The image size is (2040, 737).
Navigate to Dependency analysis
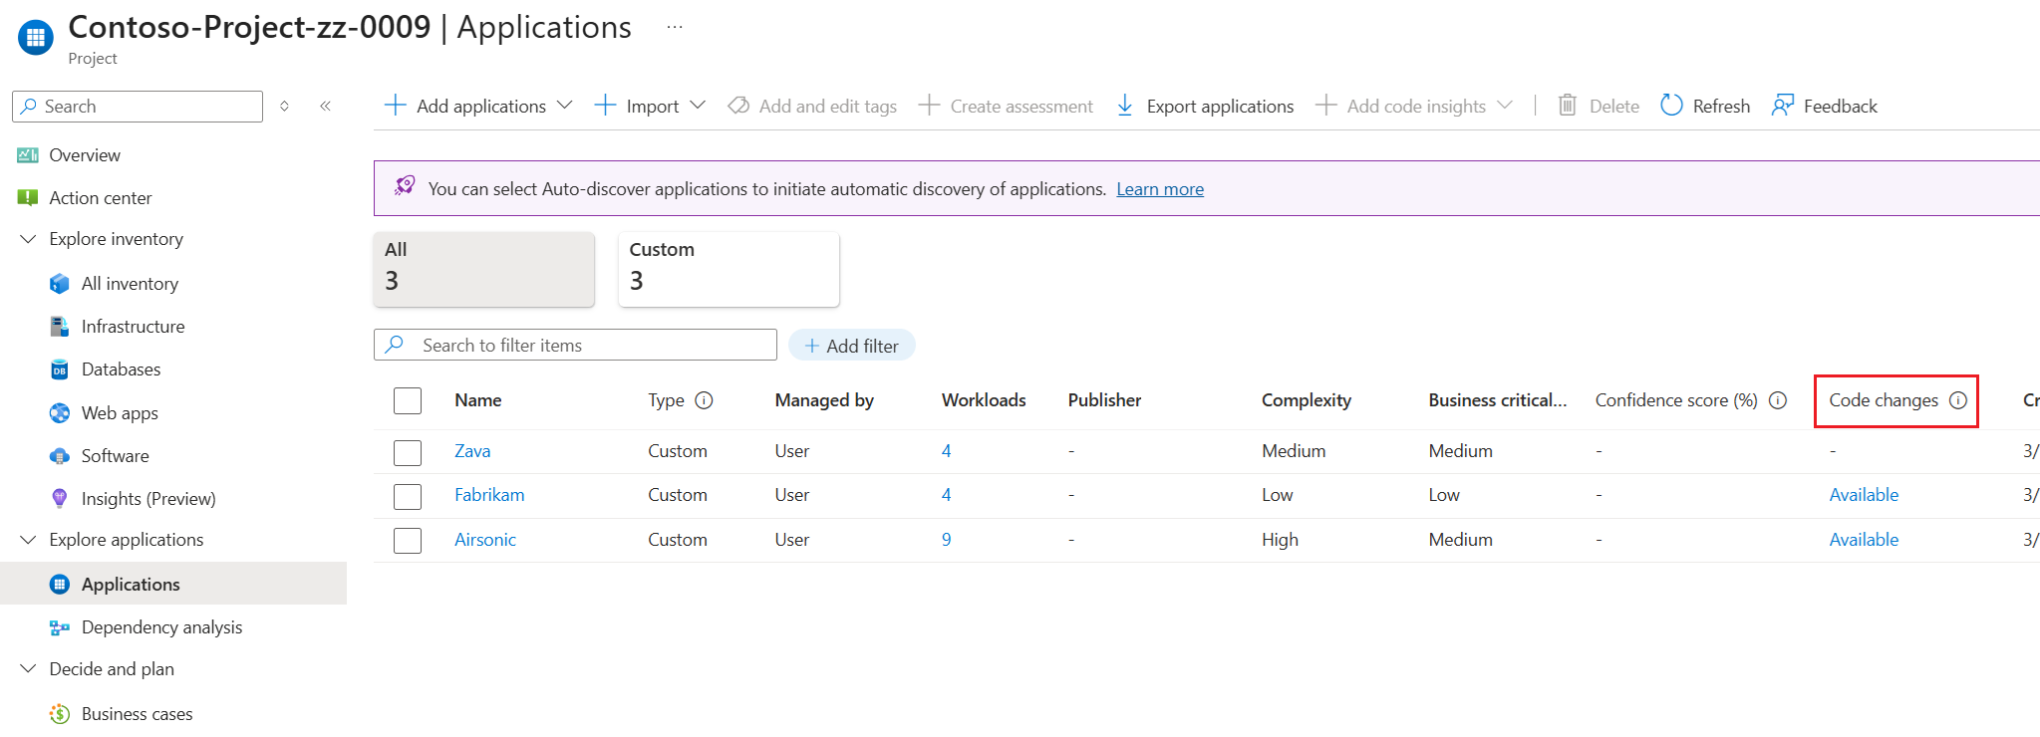click(161, 627)
